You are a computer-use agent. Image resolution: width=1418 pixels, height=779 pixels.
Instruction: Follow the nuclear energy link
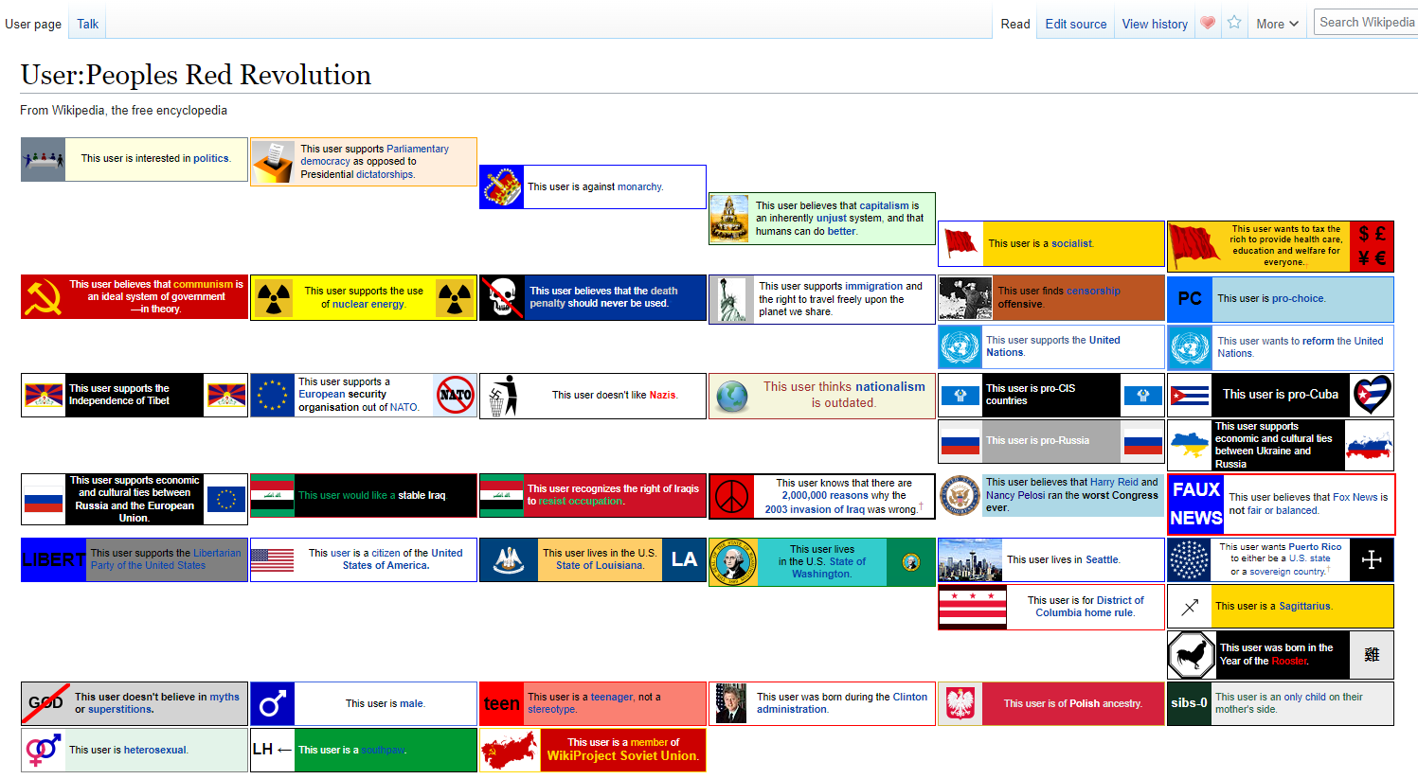368,305
